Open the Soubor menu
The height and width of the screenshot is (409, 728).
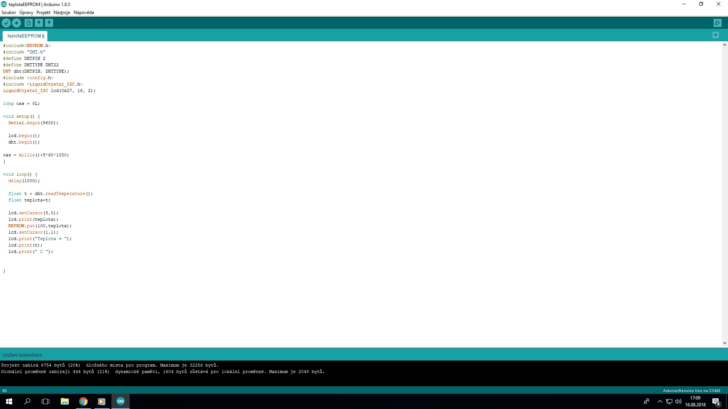click(x=9, y=12)
